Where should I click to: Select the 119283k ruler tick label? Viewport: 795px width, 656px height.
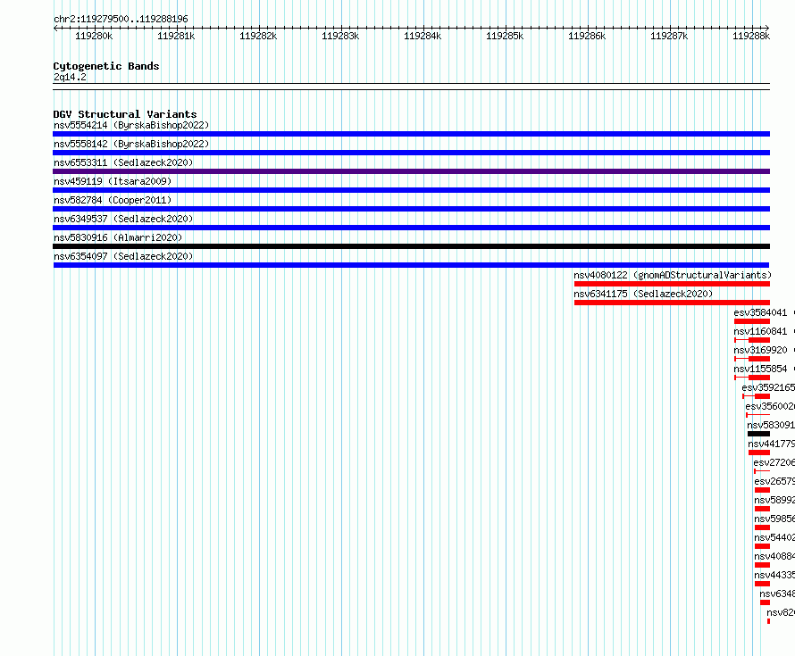(340, 36)
